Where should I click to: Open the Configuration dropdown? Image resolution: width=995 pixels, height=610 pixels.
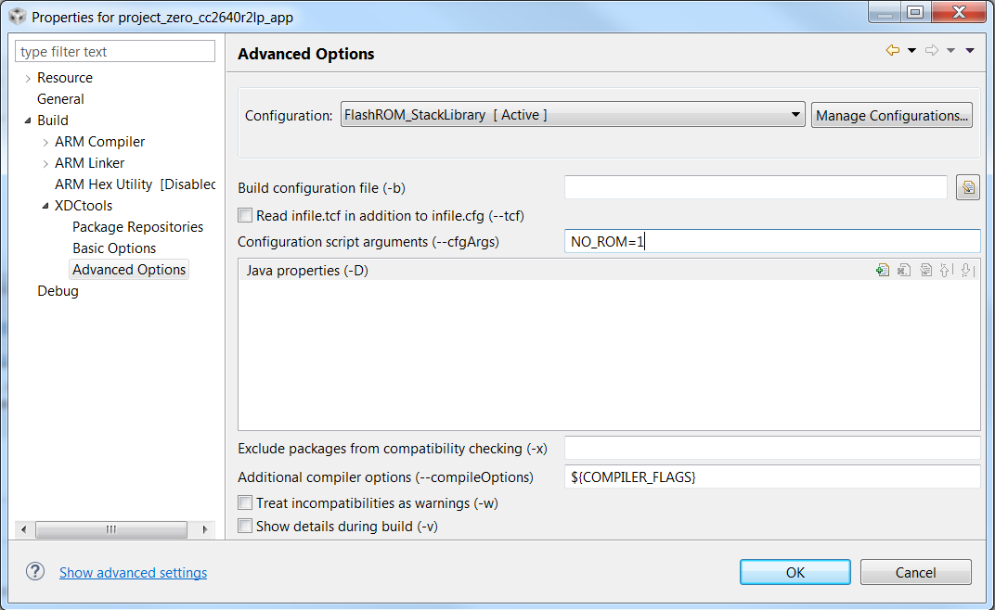tap(572, 116)
